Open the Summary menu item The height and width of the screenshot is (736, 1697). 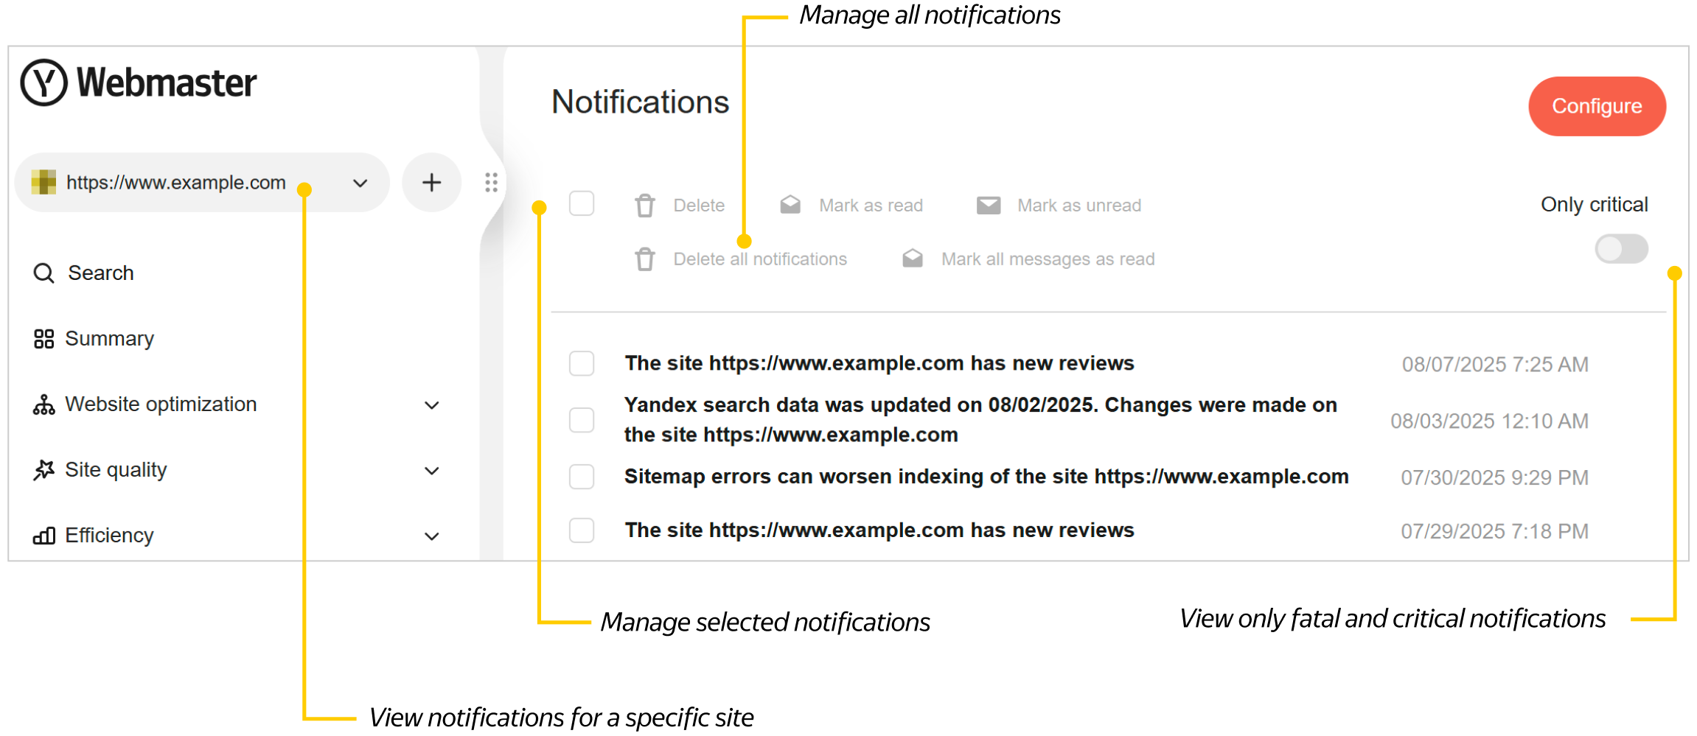(x=109, y=339)
